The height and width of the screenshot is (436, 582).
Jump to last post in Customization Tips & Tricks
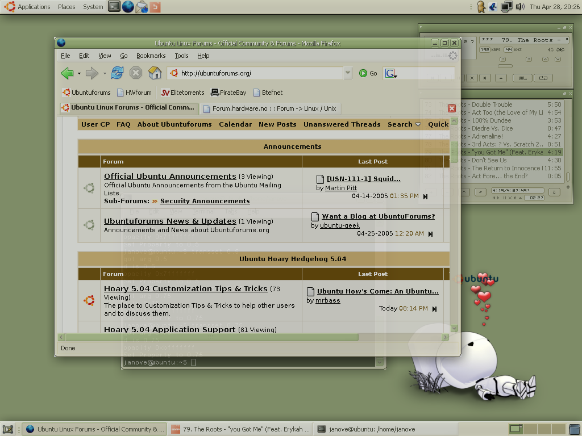click(x=434, y=309)
